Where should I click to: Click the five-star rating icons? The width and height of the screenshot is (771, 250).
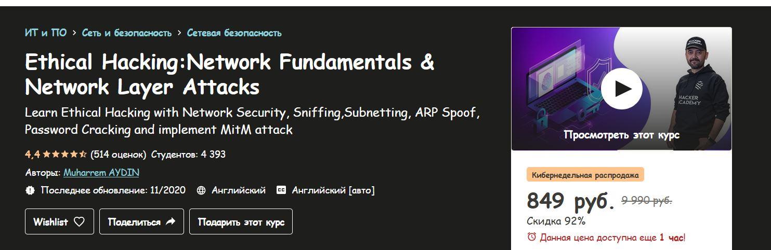point(64,155)
